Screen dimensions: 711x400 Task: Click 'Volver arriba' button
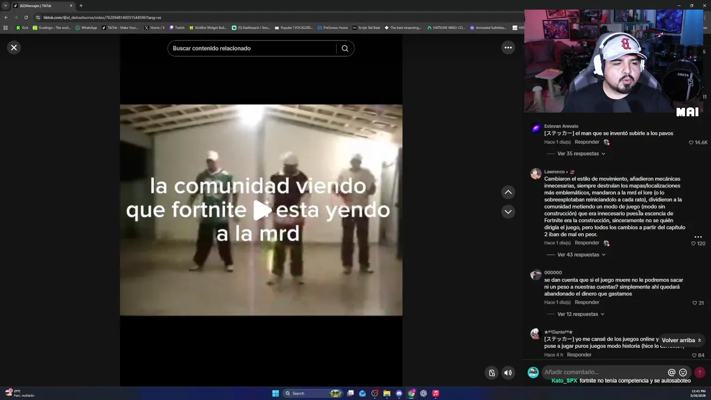pos(682,340)
